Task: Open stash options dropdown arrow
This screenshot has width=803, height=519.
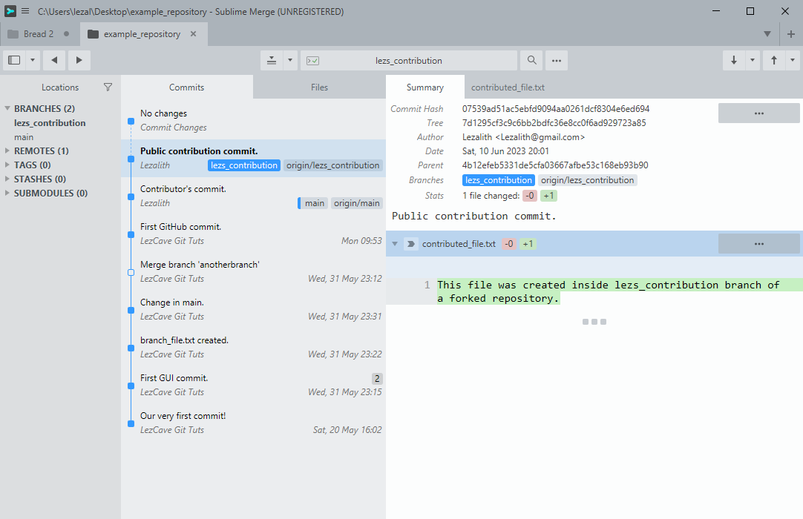Action: point(290,60)
